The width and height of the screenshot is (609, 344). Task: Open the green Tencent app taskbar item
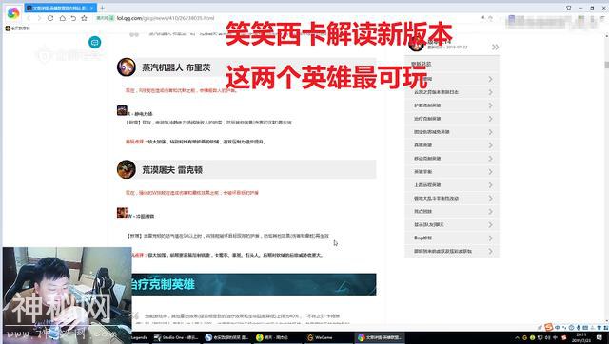[278, 337]
